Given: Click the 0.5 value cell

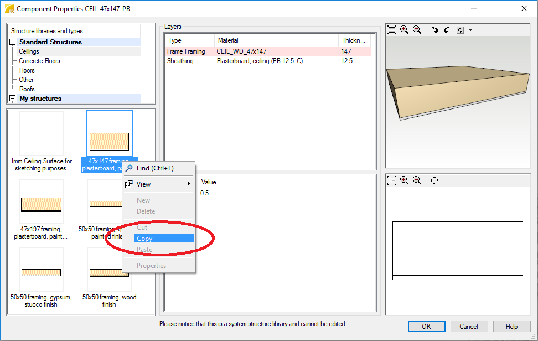Looking at the screenshot, I should pos(204,193).
